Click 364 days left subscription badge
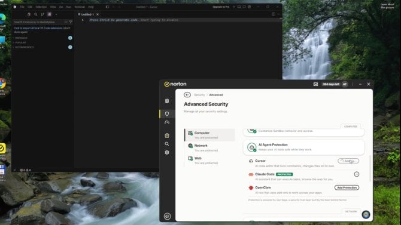The image size is (401, 225). coord(331,84)
